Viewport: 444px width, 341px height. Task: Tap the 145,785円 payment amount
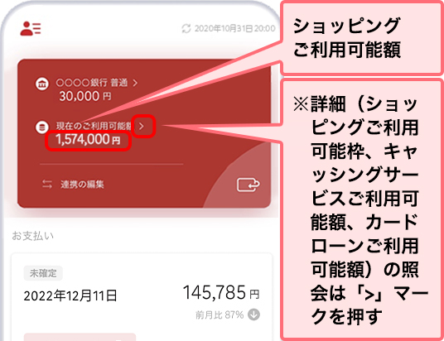tap(221, 292)
